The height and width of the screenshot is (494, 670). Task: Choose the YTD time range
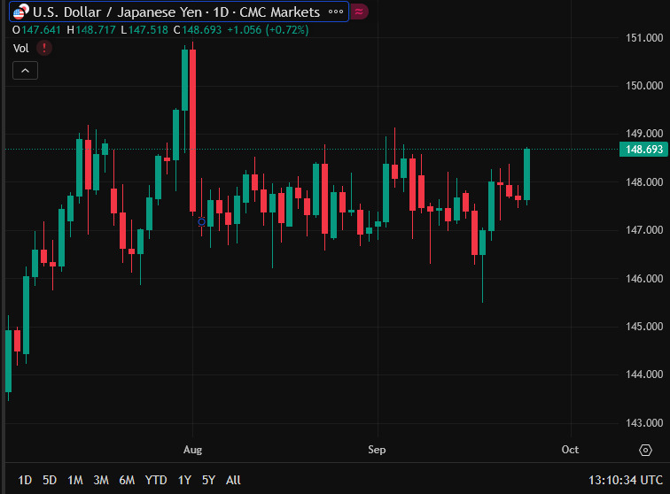(156, 480)
